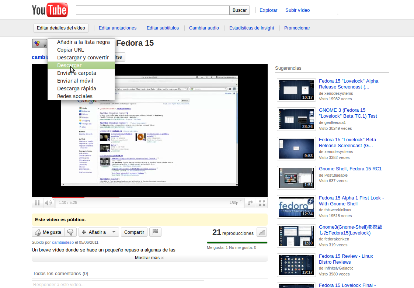Viewport: 414px width, 288px height.
Task: Open 'Fedora 15 Review - Linux Distro Reviews' title
Action: point(346,259)
